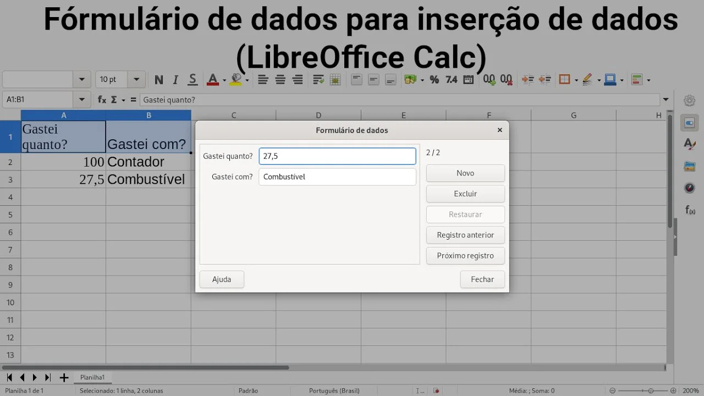Screen dimensions: 704x396
Task: Align cell text to the left
Action: click(263, 80)
